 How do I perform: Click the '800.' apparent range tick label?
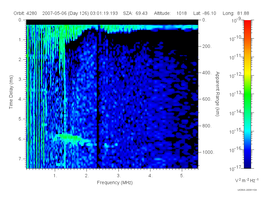[x=207, y=126]
